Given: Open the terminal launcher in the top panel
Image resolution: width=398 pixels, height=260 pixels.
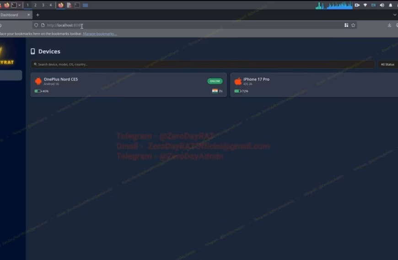Looking at the screenshot, I should click(x=14, y=5).
